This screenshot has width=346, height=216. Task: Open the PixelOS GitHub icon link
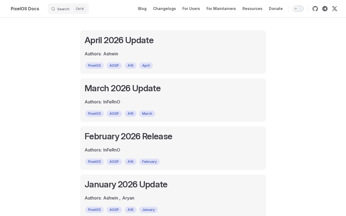315,9
